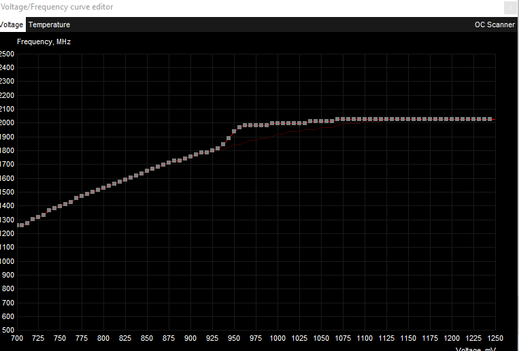Select the curve point at 1000 mV
The image size is (519, 351).
[278, 123]
